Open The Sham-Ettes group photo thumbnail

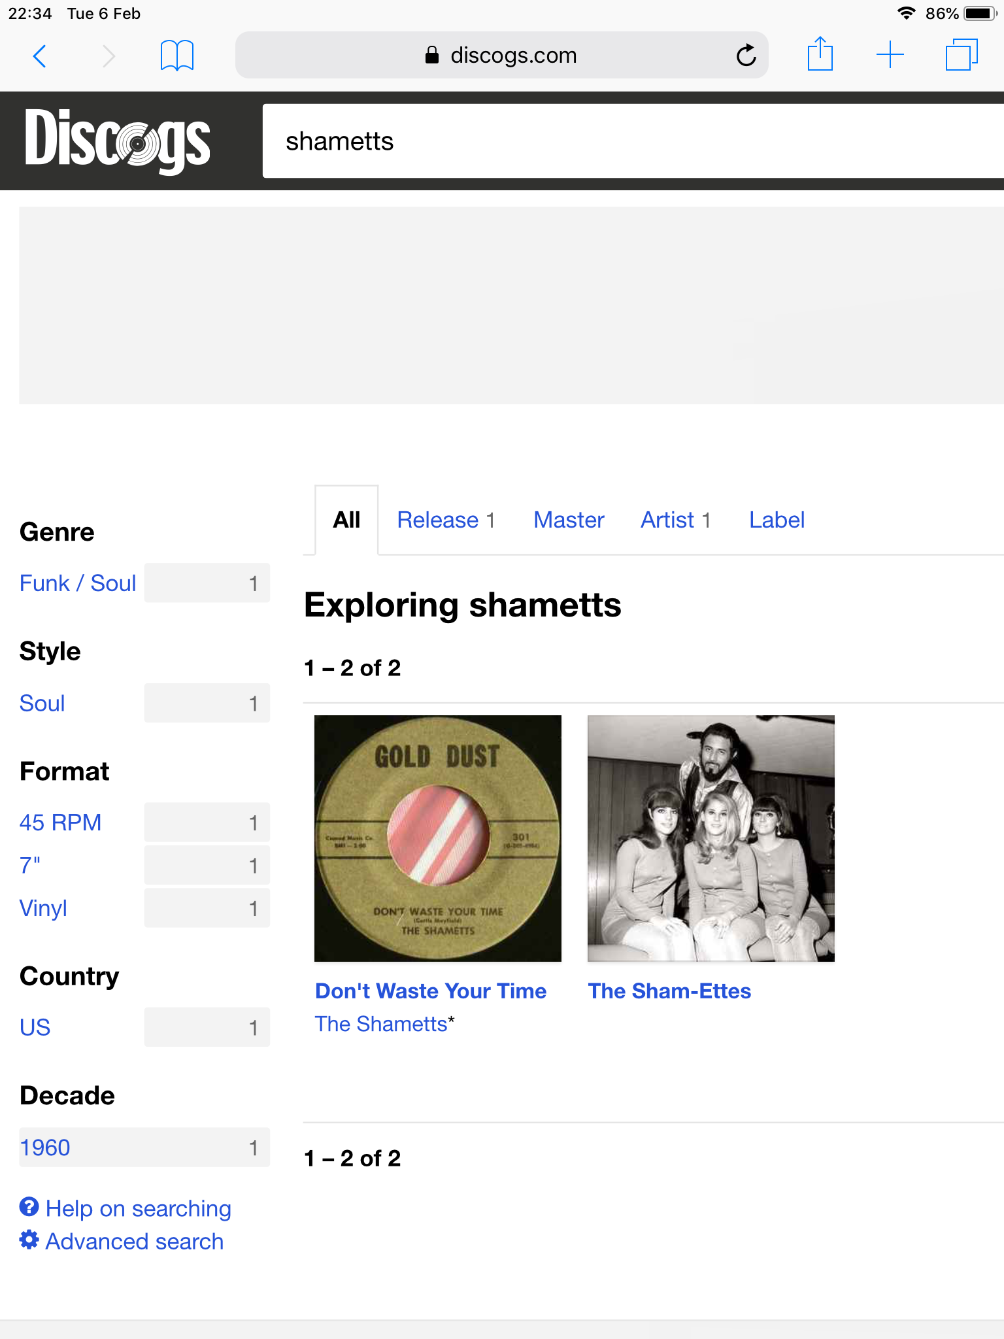coord(711,838)
